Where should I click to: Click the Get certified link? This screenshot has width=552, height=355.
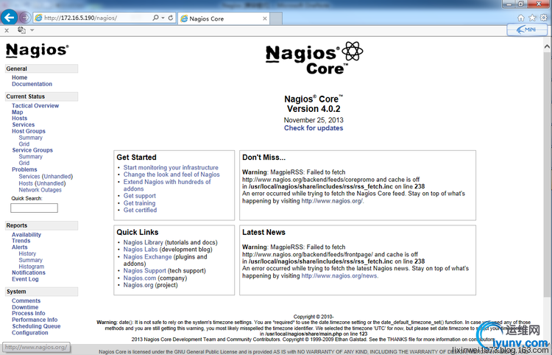[140, 210]
